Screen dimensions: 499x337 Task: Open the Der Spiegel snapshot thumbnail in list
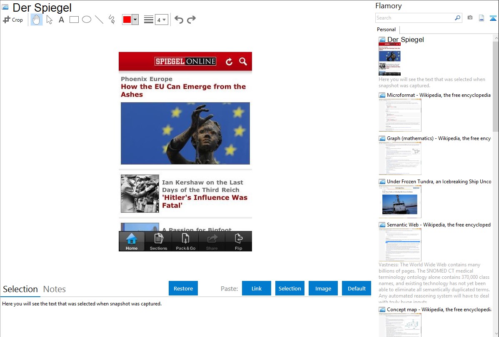tap(389, 59)
